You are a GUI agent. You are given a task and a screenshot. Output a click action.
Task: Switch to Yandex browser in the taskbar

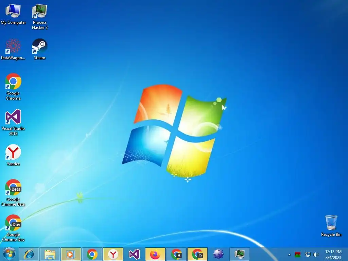113,254
